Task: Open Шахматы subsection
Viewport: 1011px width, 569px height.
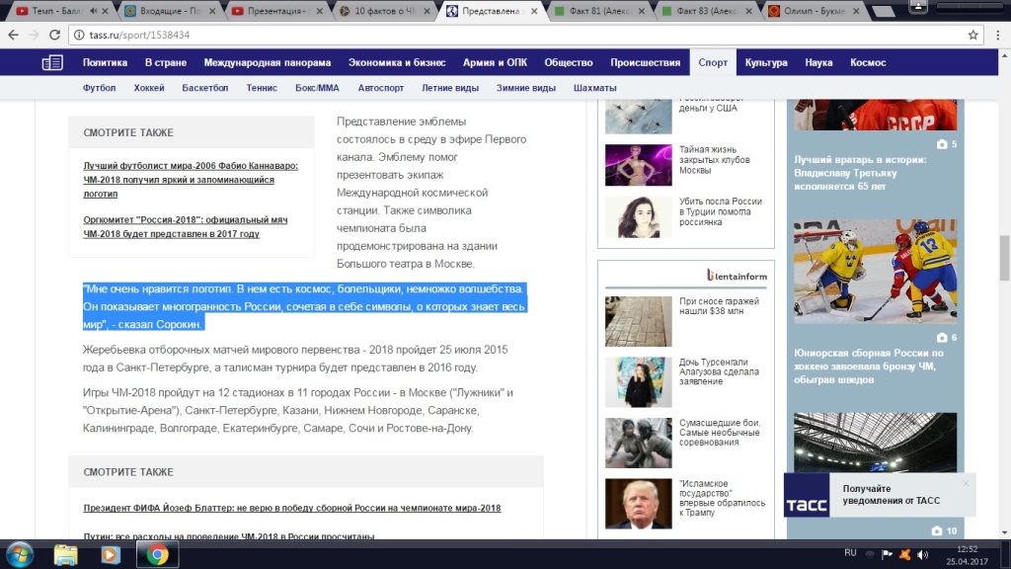Action: [x=595, y=88]
